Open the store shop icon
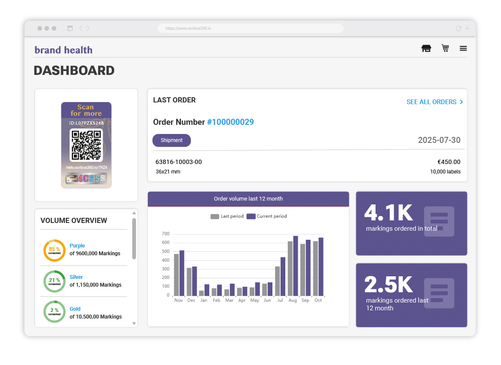Screen dimensions: 501x365 (x=426, y=49)
